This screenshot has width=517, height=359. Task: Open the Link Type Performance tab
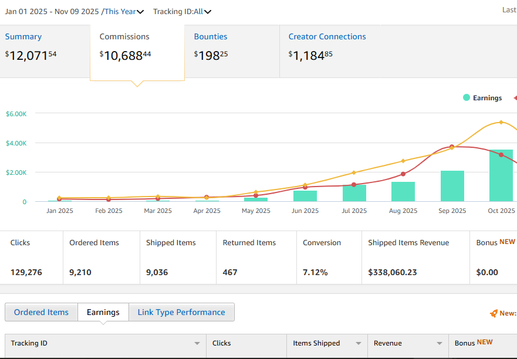click(181, 312)
